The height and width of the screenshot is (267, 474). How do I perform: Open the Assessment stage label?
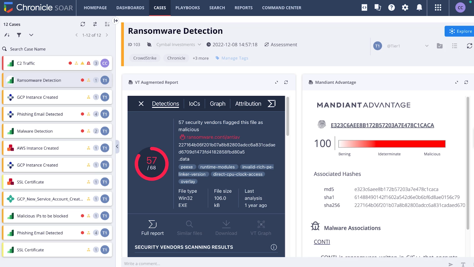click(281, 45)
